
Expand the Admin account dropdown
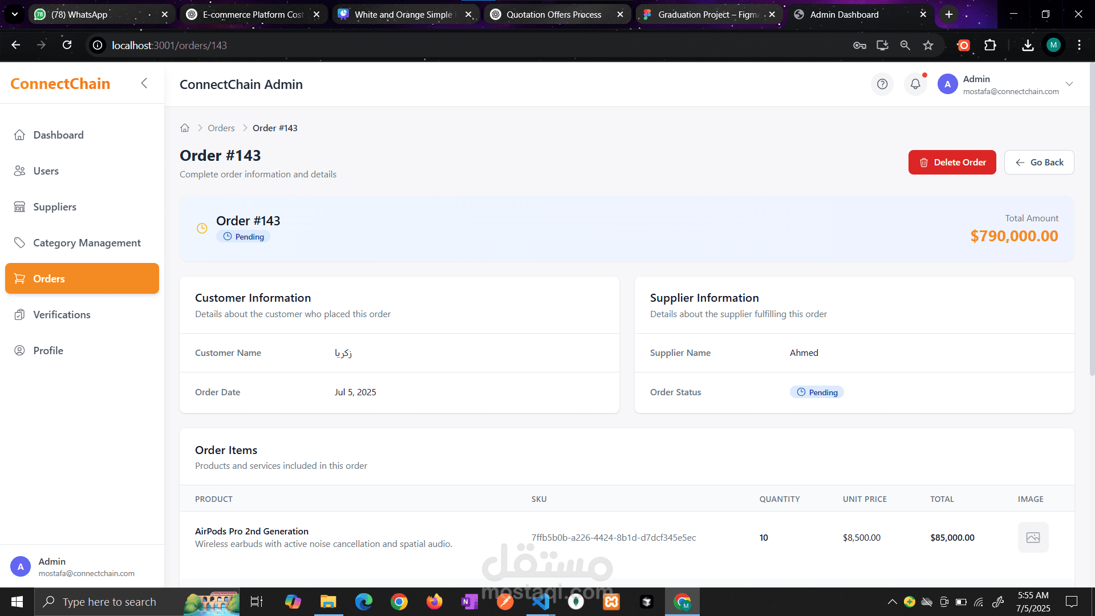pyautogui.click(x=1069, y=84)
